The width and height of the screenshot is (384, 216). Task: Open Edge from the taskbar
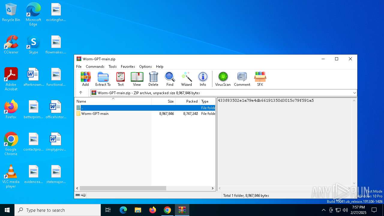coord(123,210)
